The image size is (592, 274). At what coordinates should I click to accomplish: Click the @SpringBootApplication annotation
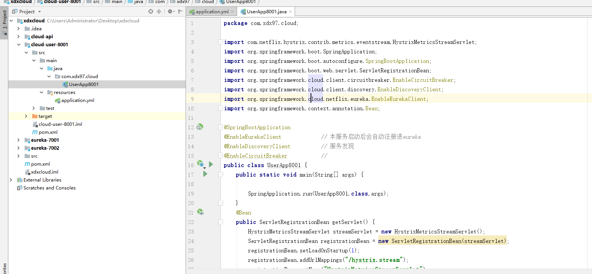(257, 127)
